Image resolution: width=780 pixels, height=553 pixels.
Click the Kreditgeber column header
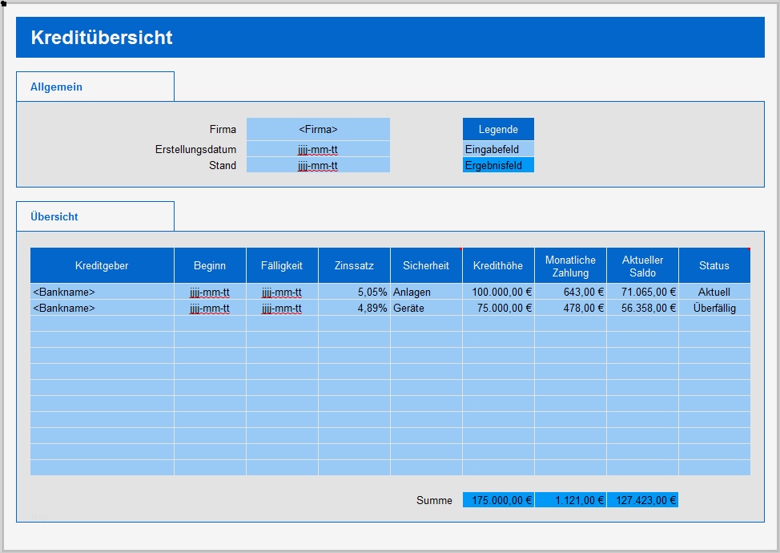pos(102,265)
